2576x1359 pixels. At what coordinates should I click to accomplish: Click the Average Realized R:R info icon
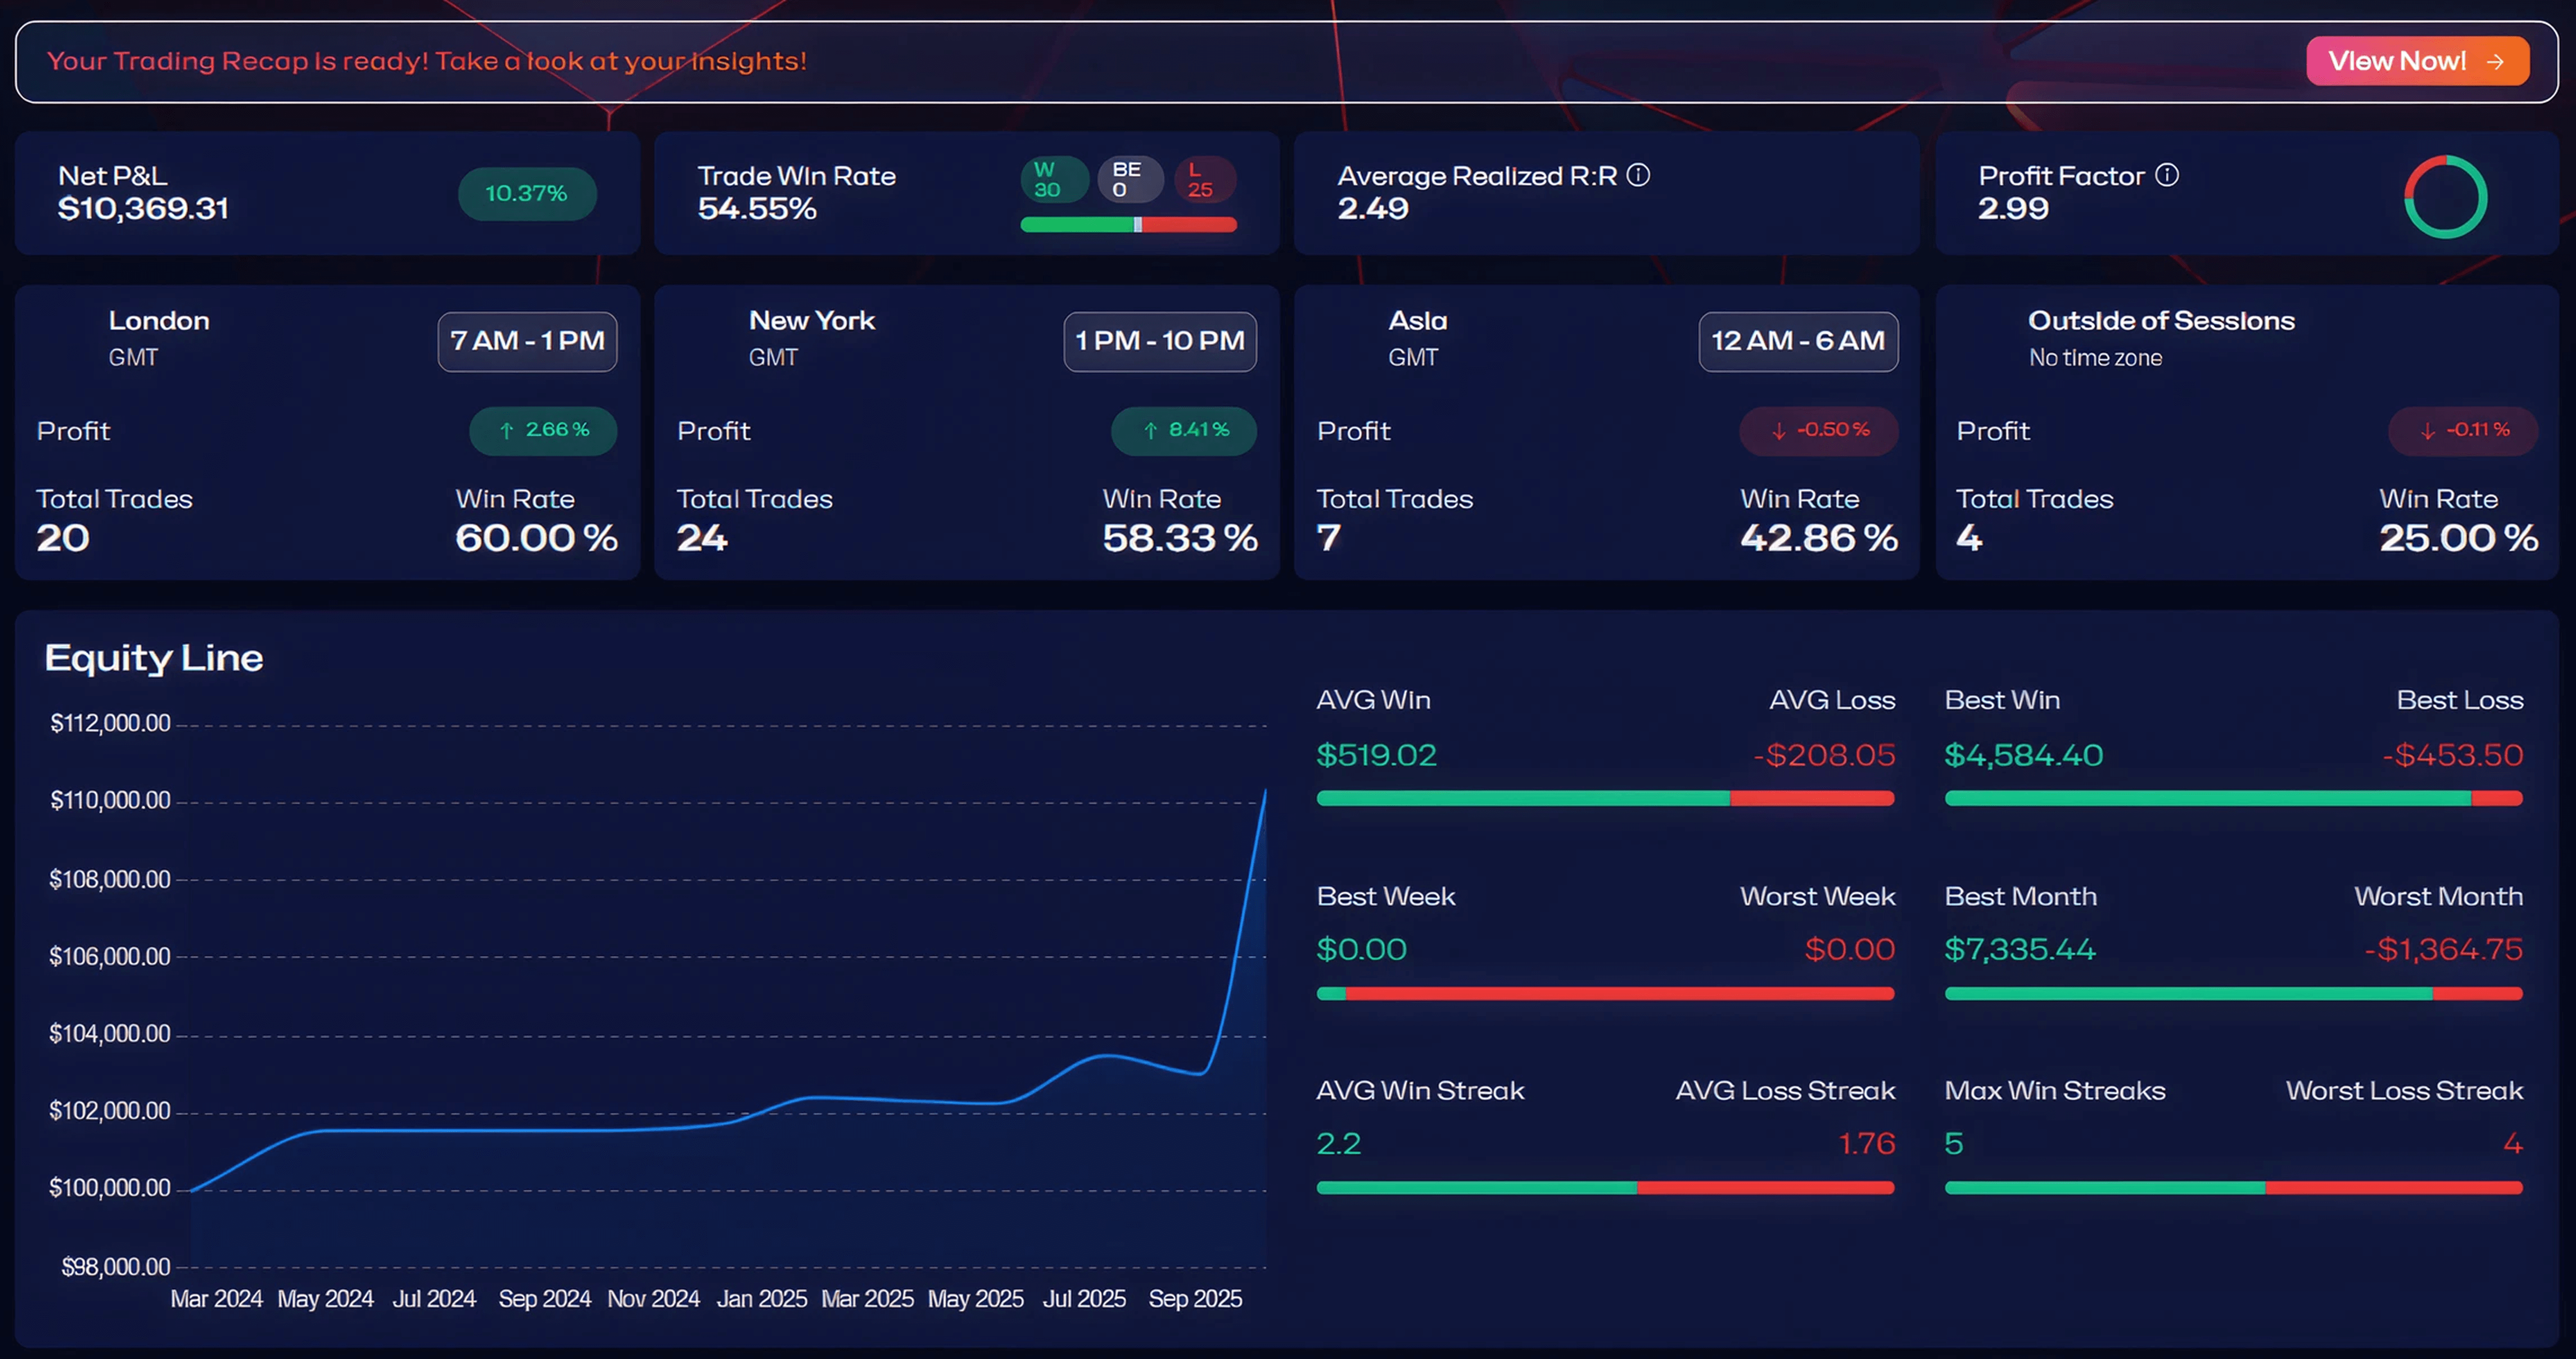click(x=1638, y=175)
